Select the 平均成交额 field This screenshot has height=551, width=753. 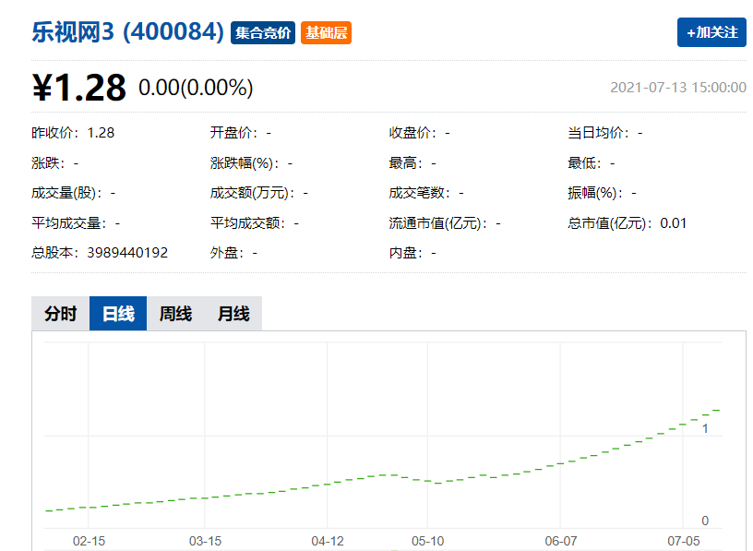coord(255,223)
